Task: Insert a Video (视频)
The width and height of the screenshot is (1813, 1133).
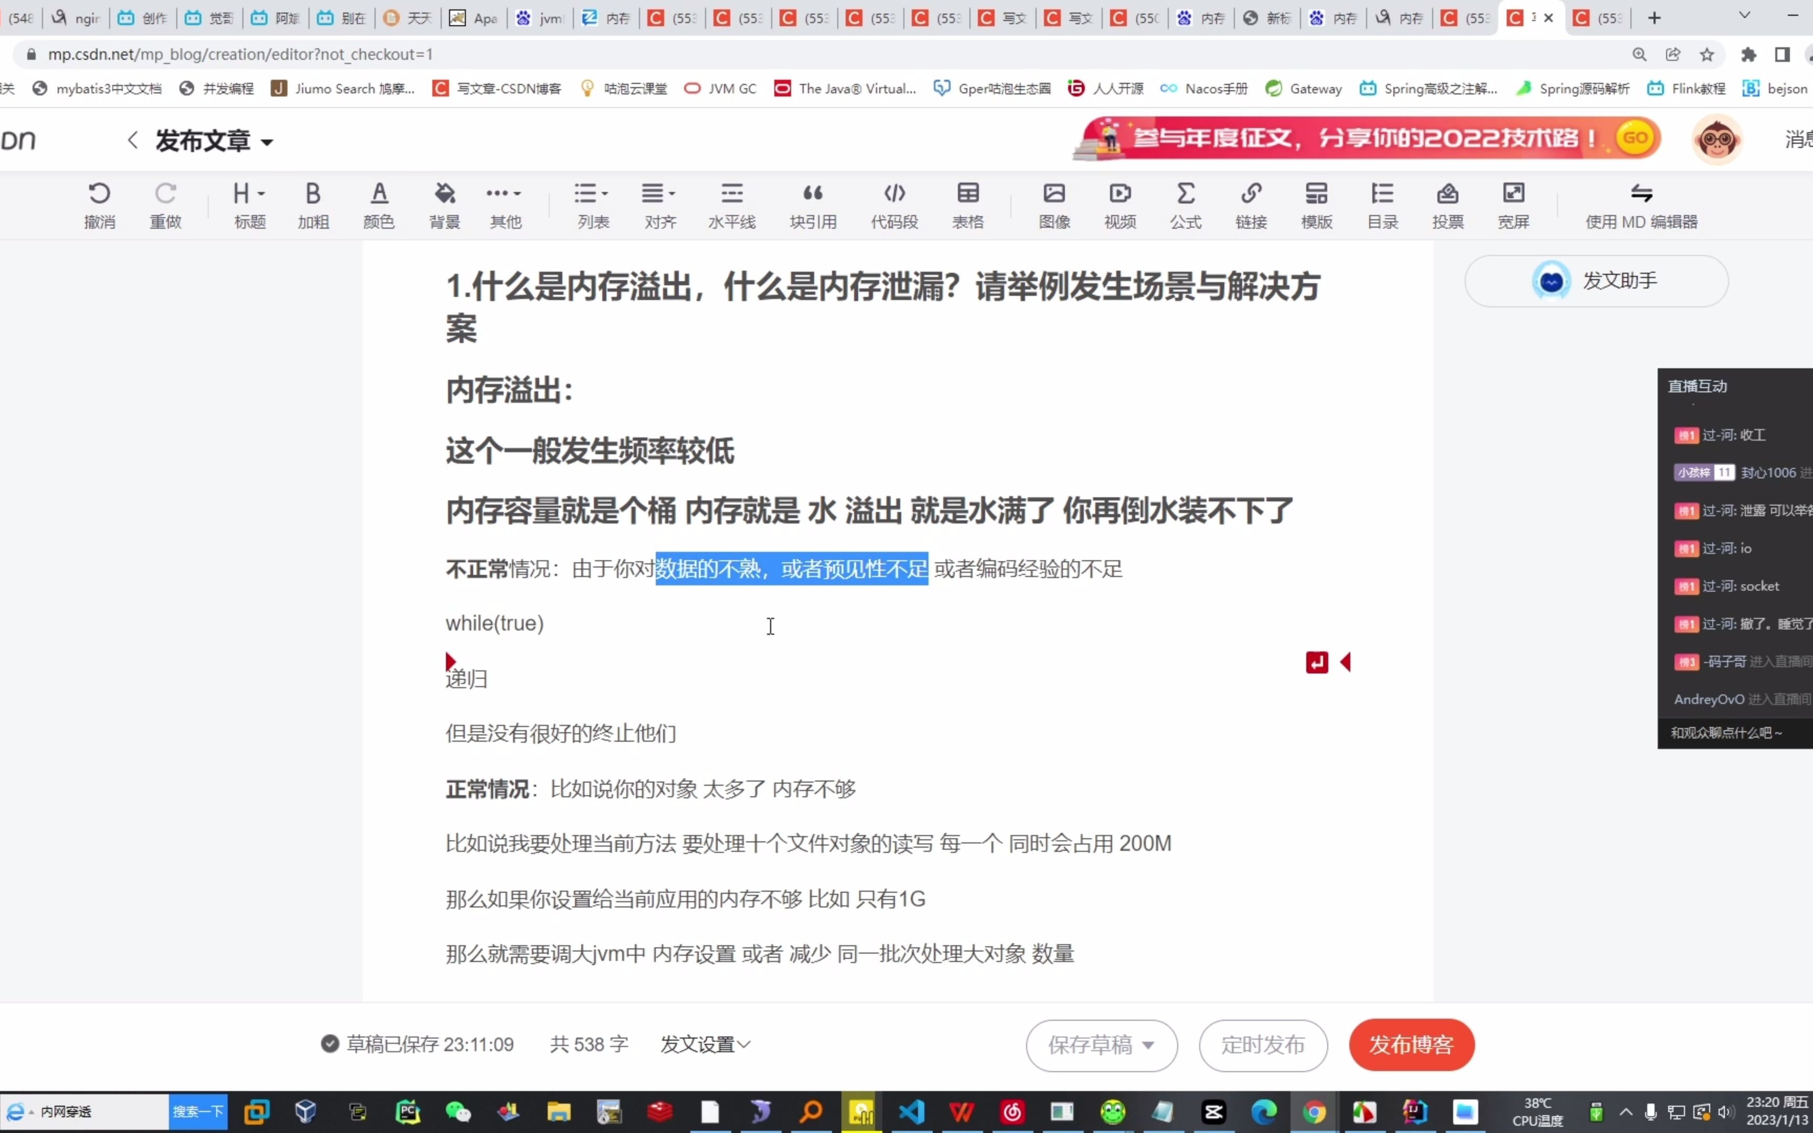Action: click(1120, 205)
